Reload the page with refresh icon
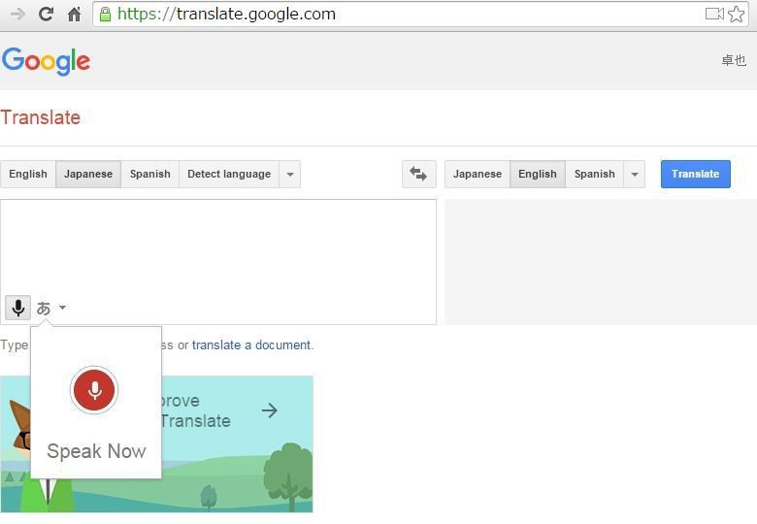The image size is (757, 524). 46,14
